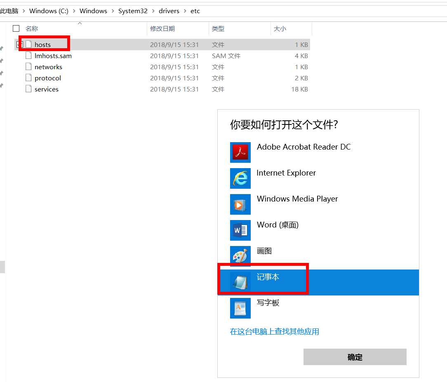
Task: Click the 确定 button
Action: pyautogui.click(x=355, y=357)
